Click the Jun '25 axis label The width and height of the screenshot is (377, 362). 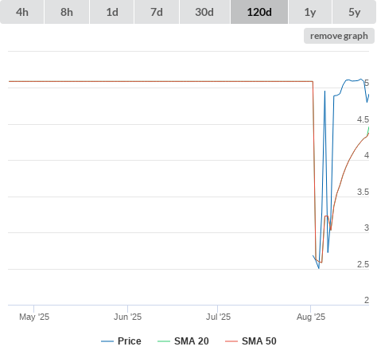point(127,317)
